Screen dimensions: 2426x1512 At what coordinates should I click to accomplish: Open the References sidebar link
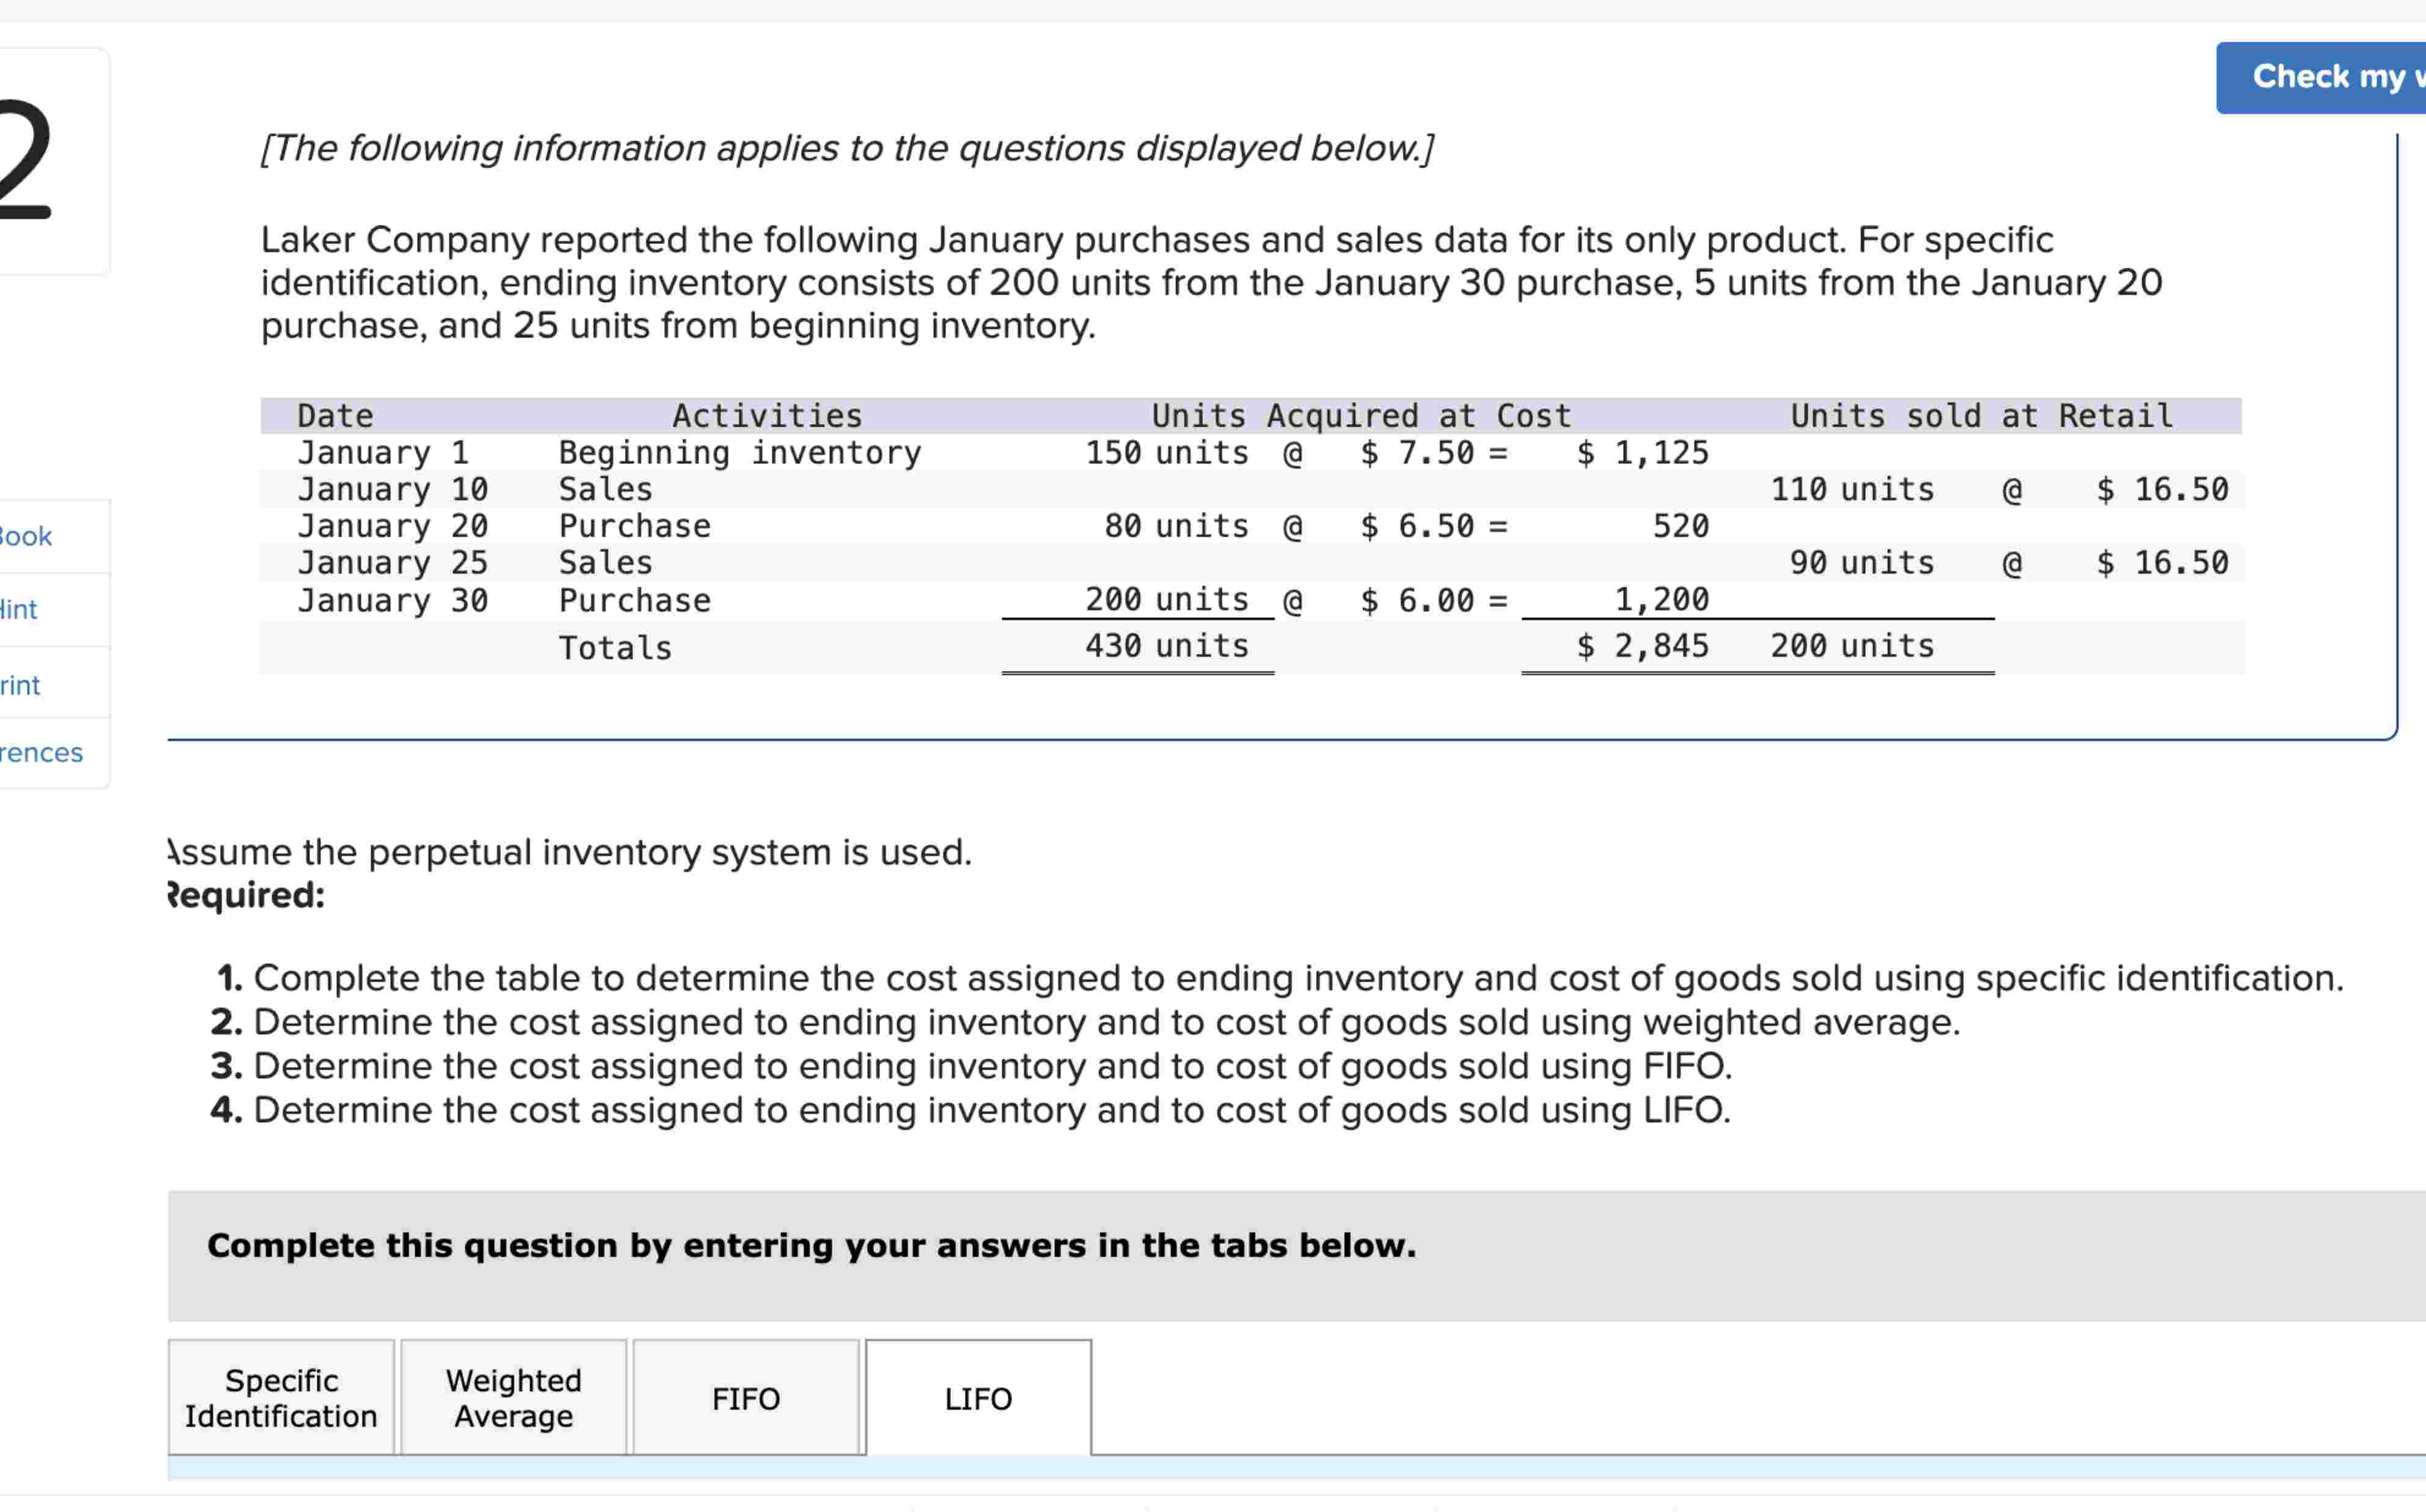[x=41, y=752]
